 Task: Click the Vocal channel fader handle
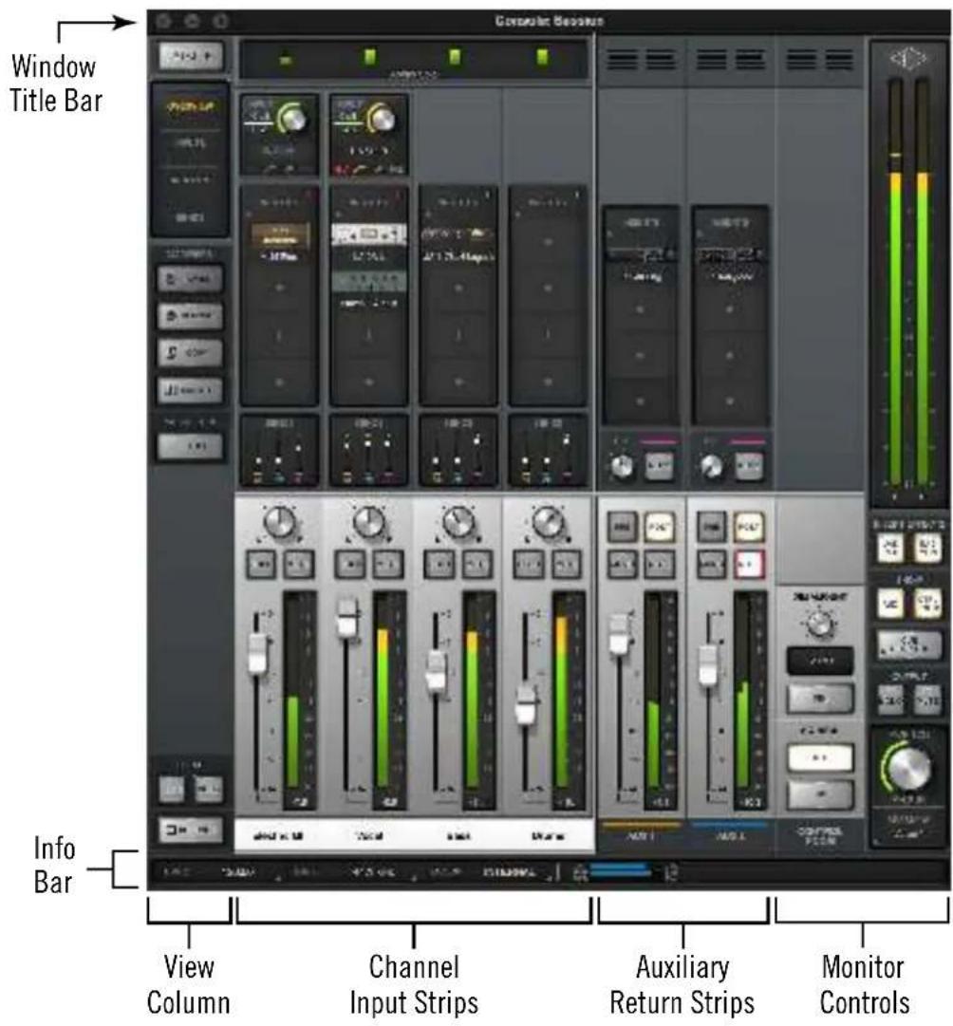pyautogui.click(x=346, y=618)
